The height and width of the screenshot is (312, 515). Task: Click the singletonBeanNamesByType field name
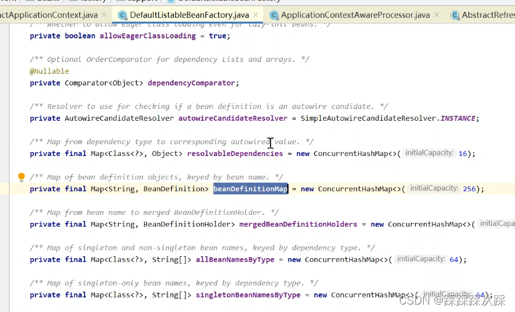248,295
